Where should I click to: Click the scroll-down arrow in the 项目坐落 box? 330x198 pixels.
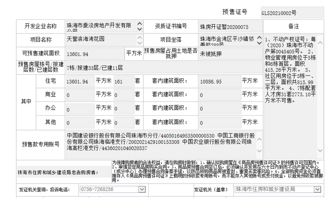(260, 43)
